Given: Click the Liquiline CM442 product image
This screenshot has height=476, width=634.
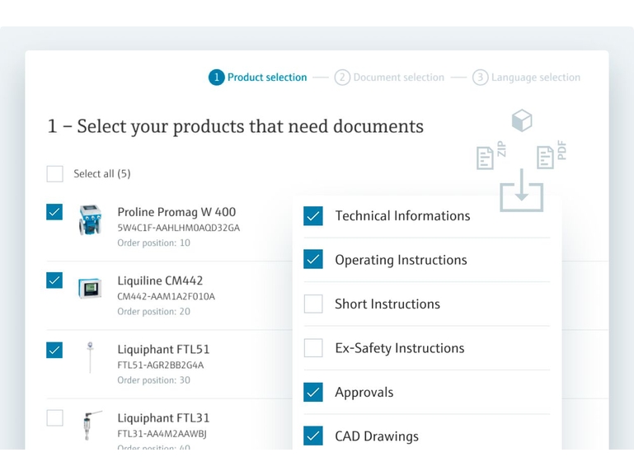Looking at the screenshot, I should point(90,289).
